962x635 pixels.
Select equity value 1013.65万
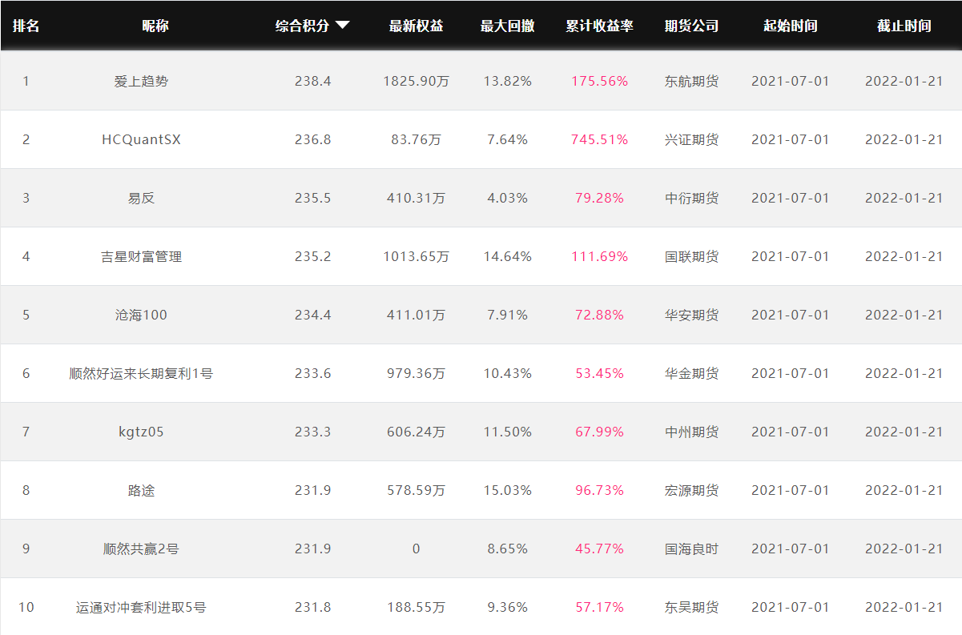tap(416, 256)
